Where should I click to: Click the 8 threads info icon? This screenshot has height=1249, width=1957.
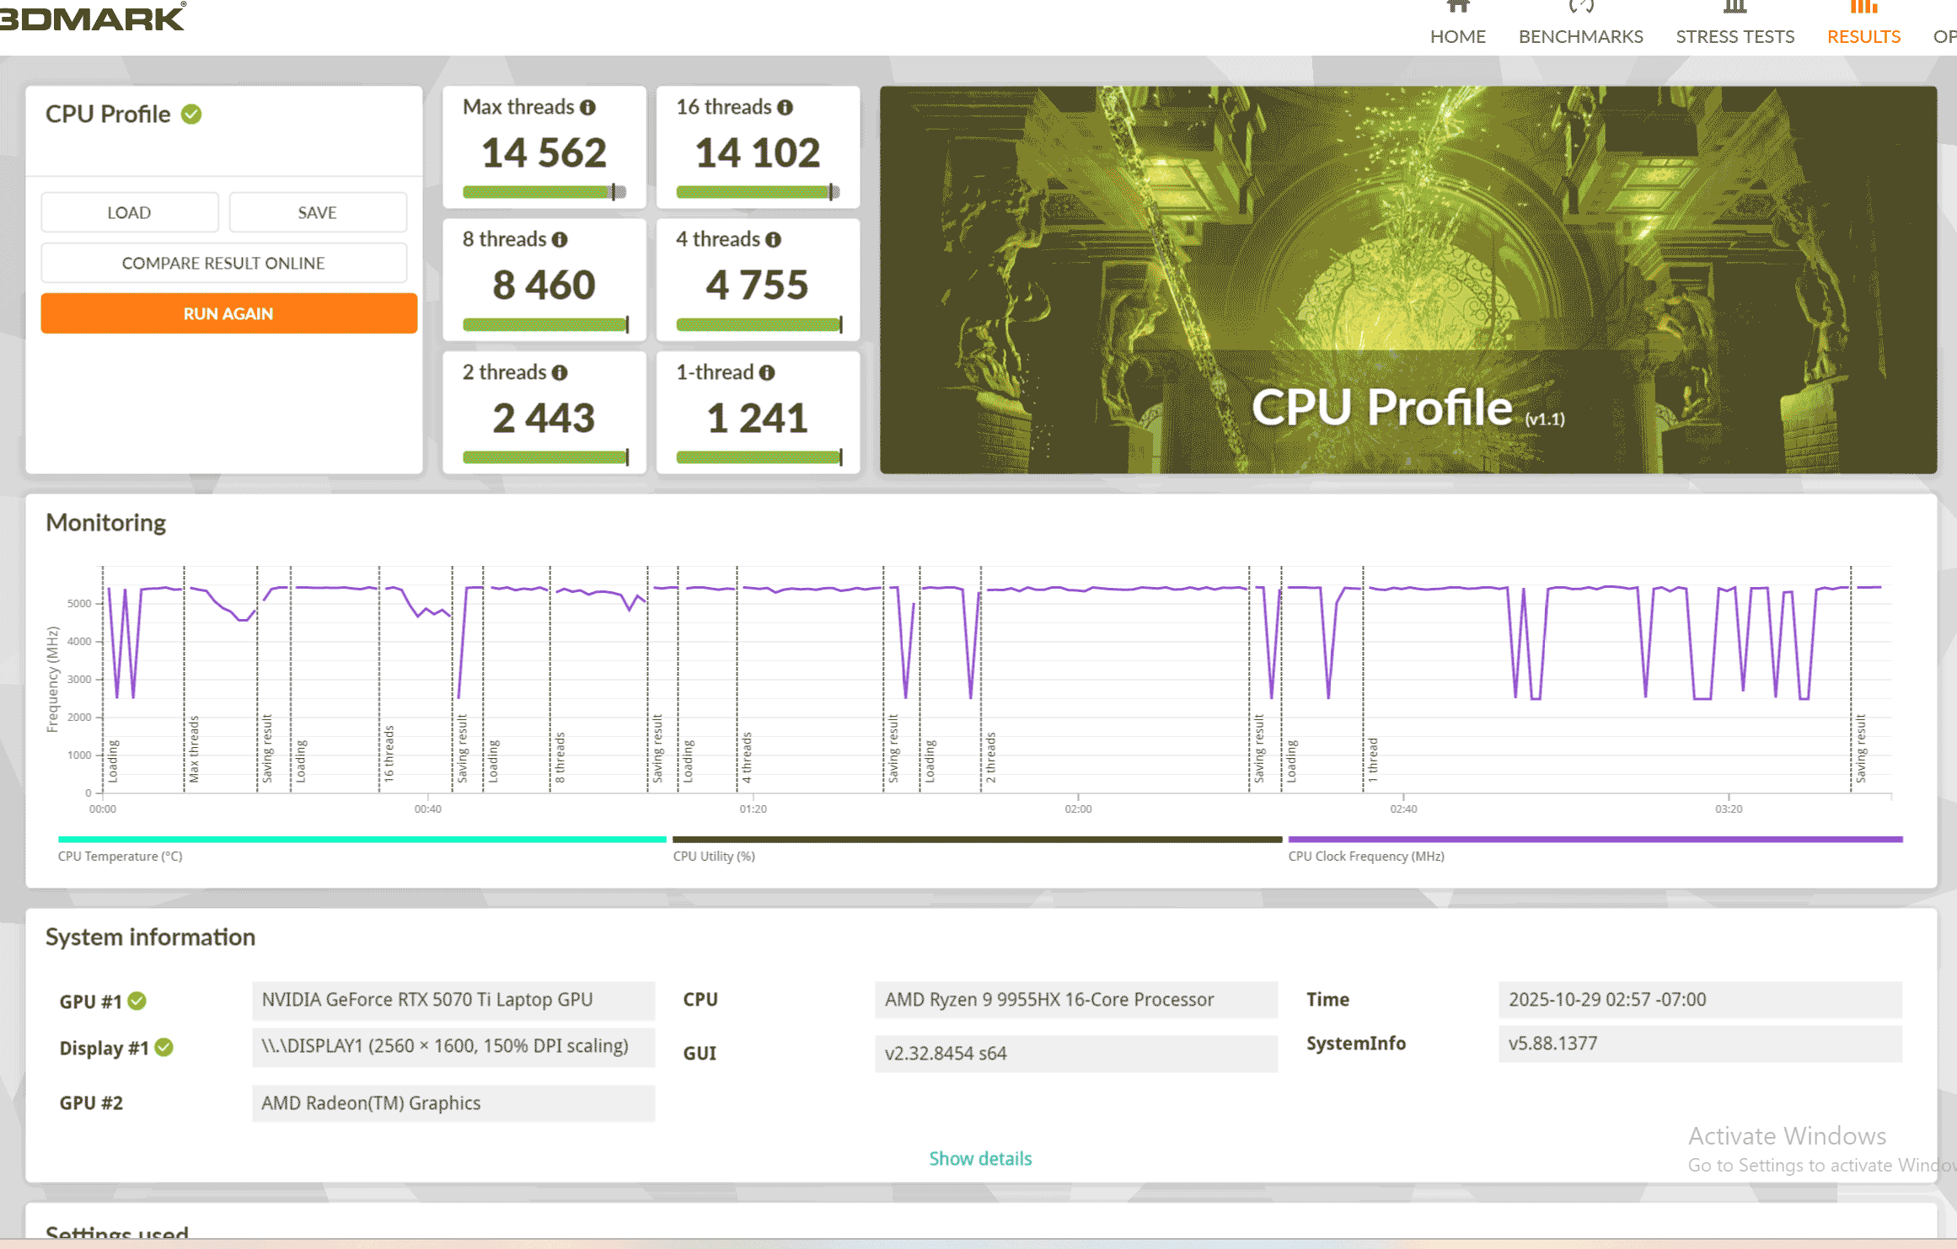(x=560, y=240)
